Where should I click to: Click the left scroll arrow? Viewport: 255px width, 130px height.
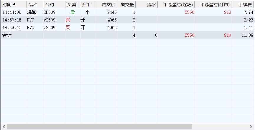coord(4,126)
